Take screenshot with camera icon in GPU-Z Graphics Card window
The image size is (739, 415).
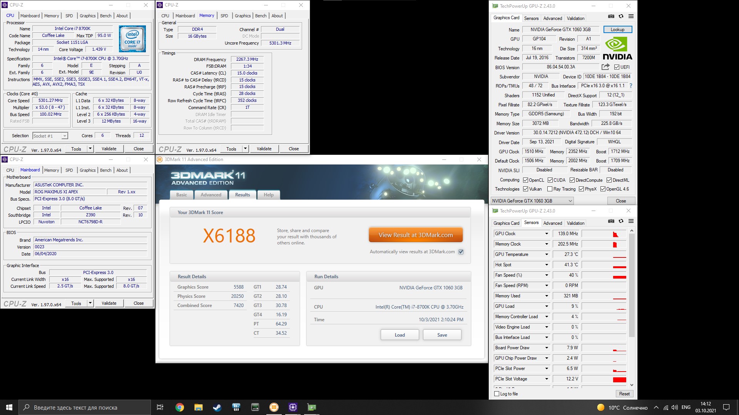coord(611,16)
